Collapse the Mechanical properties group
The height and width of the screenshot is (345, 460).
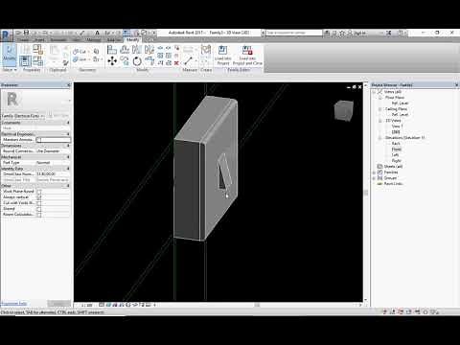click(68, 157)
